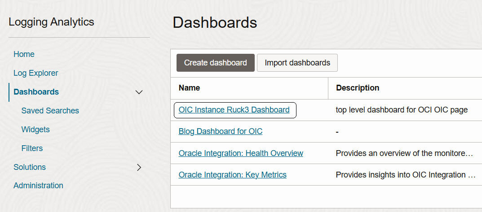The width and height of the screenshot is (482, 212).
Task: Open the Filters page
Action: 32,148
